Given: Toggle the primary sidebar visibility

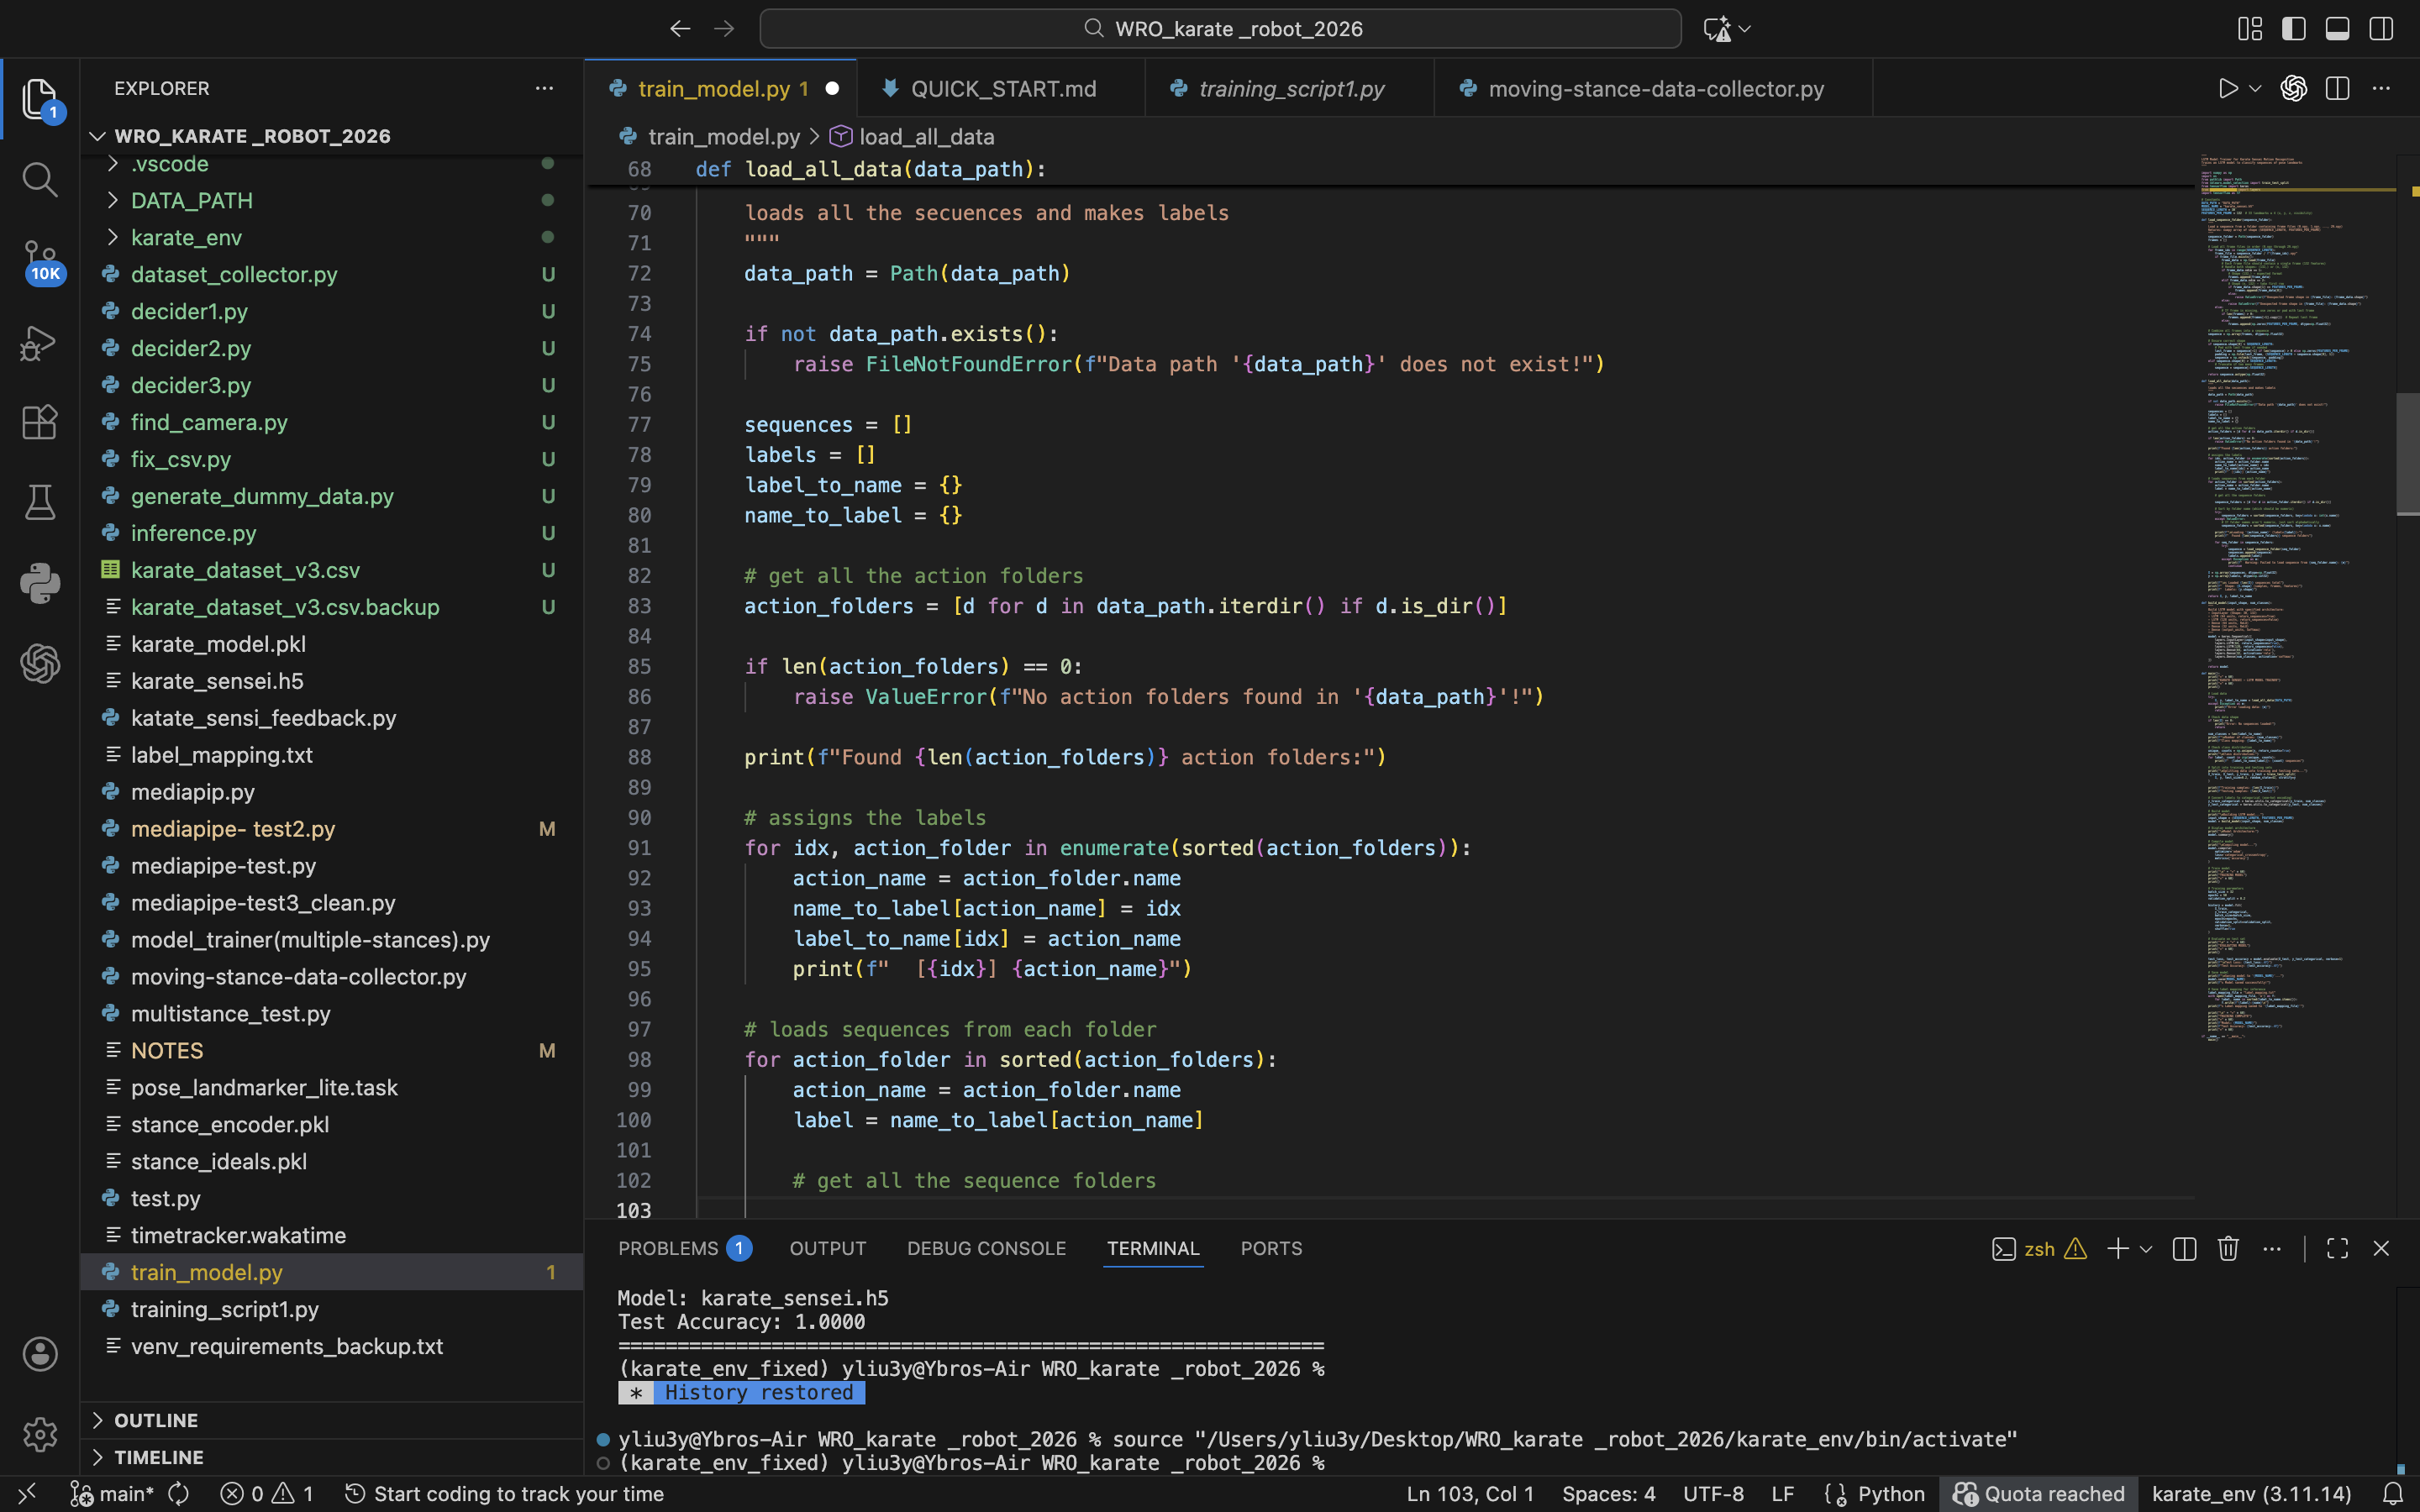Looking at the screenshot, I should click(2294, 29).
